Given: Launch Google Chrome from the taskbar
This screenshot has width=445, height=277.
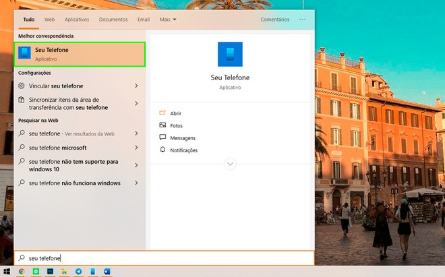Looking at the screenshot, I should pos(22,272).
